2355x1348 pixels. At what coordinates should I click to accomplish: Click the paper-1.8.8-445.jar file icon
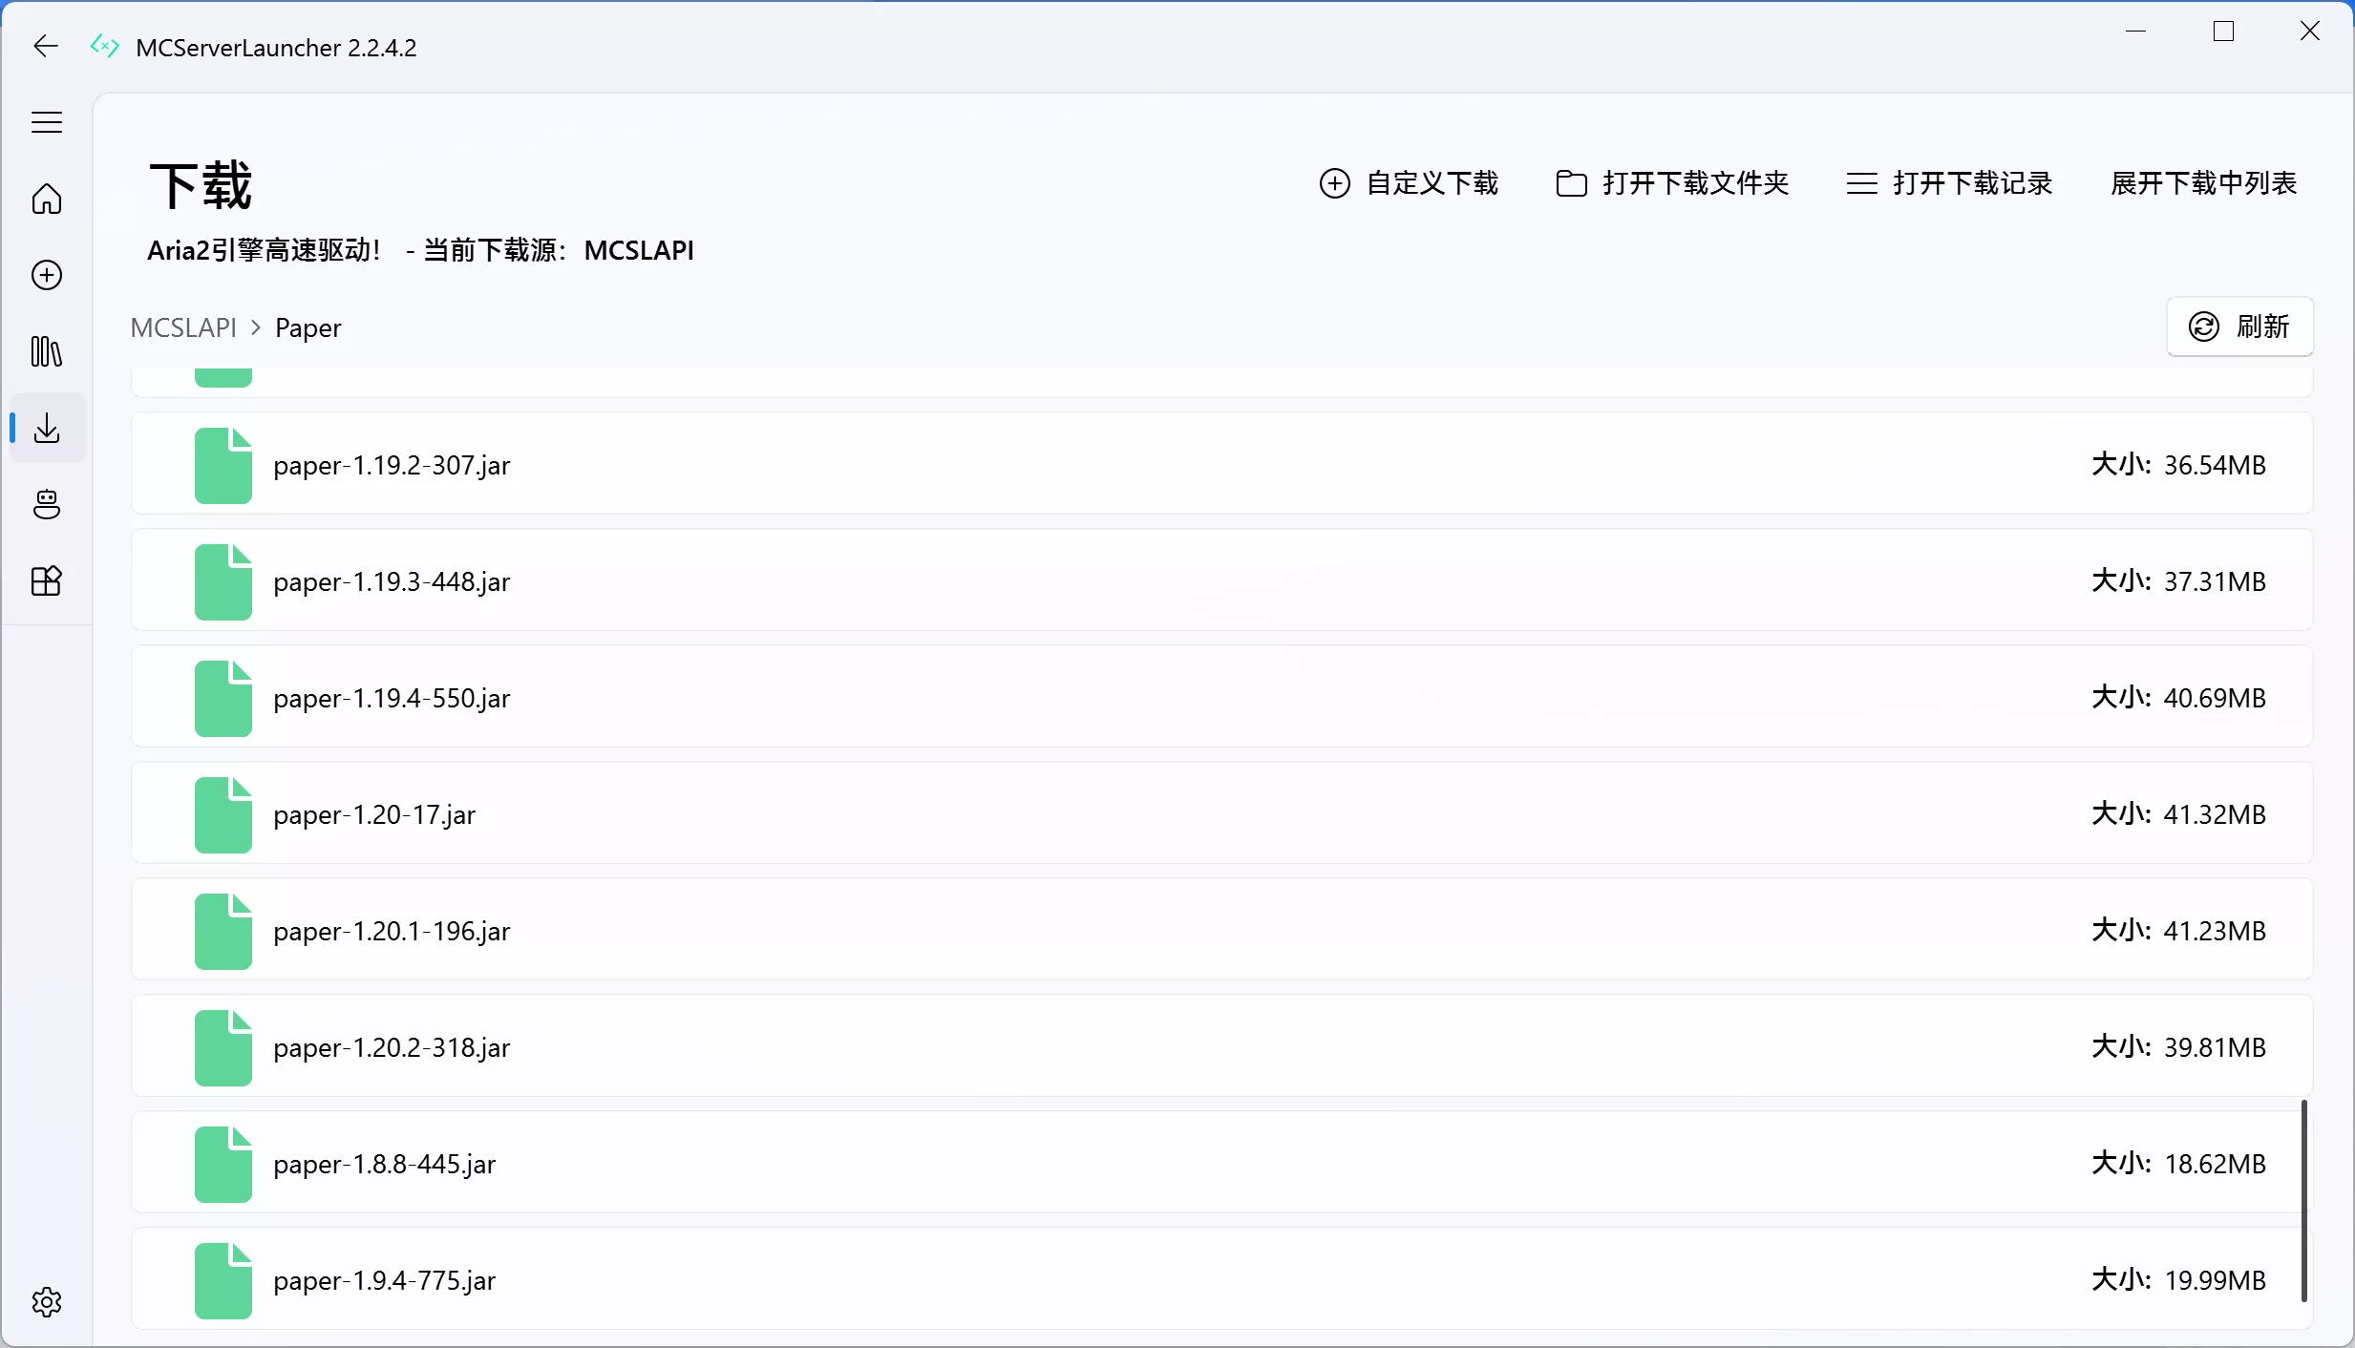(x=223, y=1163)
